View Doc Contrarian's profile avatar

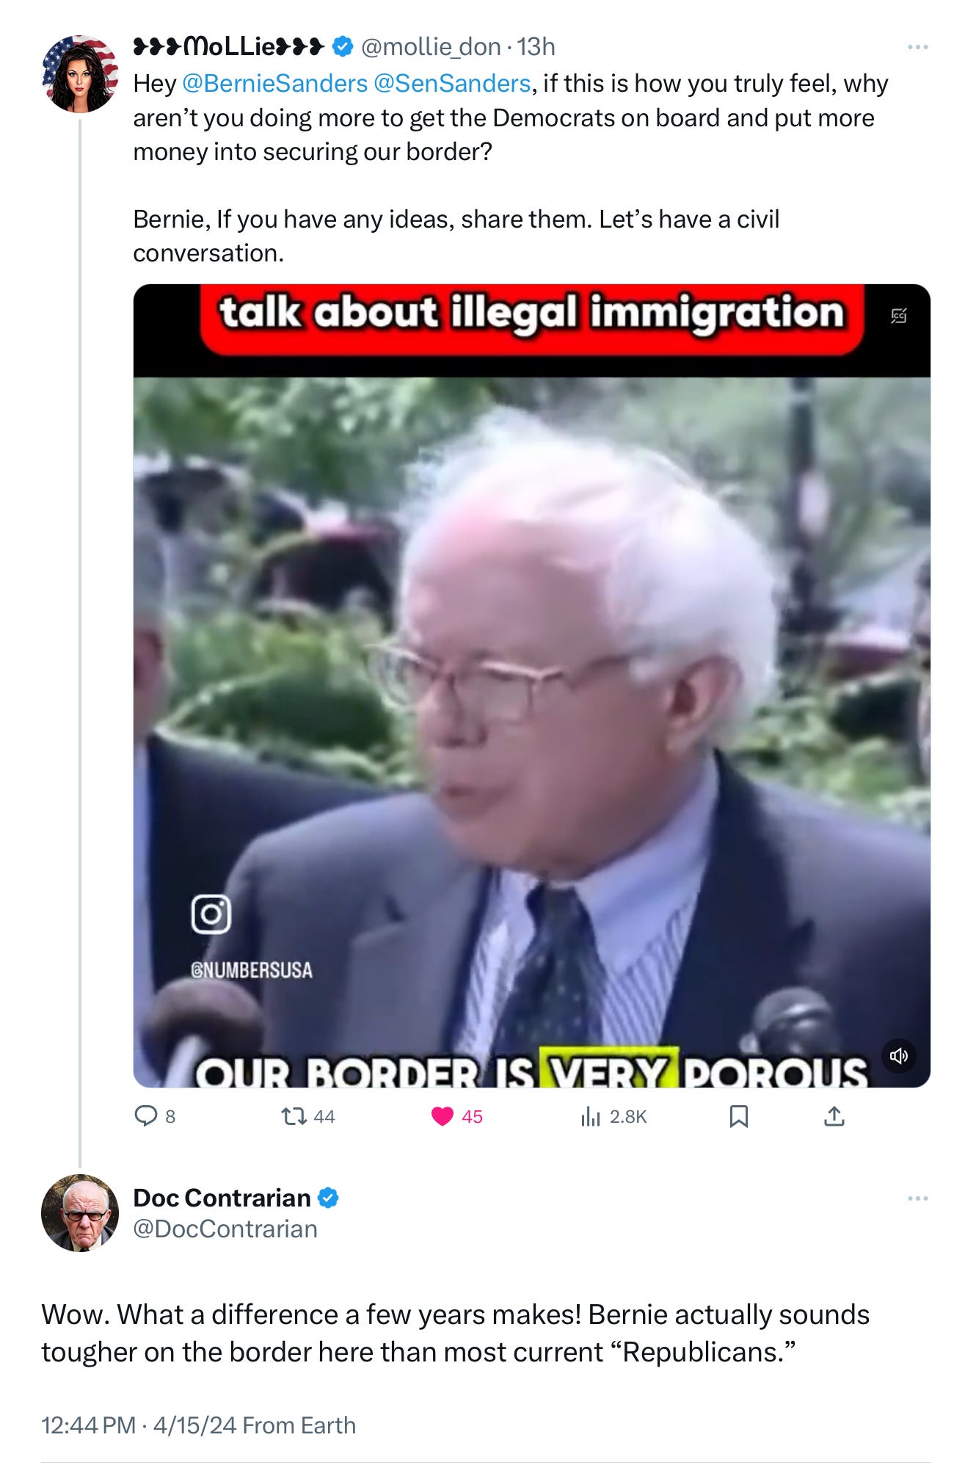tap(80, 1213)
